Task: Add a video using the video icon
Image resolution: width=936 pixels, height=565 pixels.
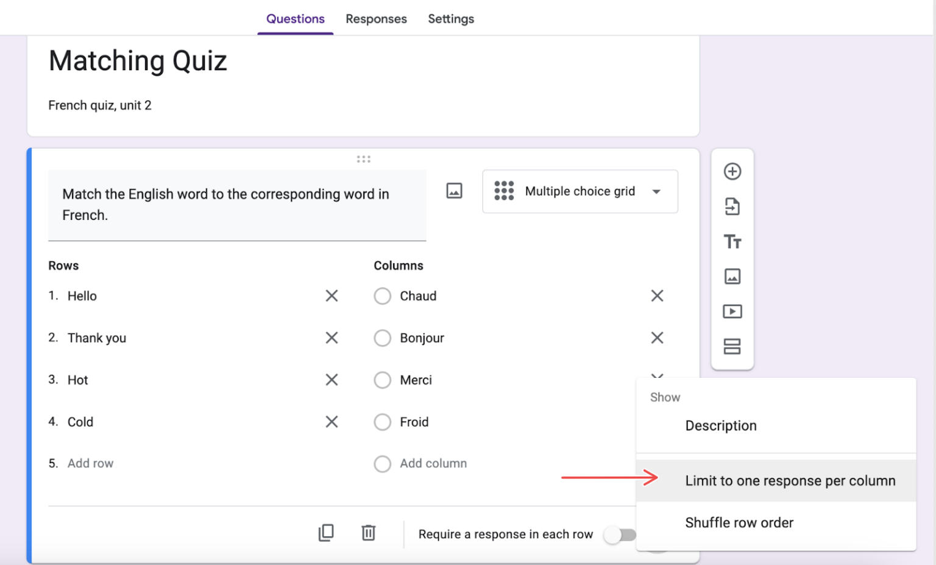Action: 732,311
